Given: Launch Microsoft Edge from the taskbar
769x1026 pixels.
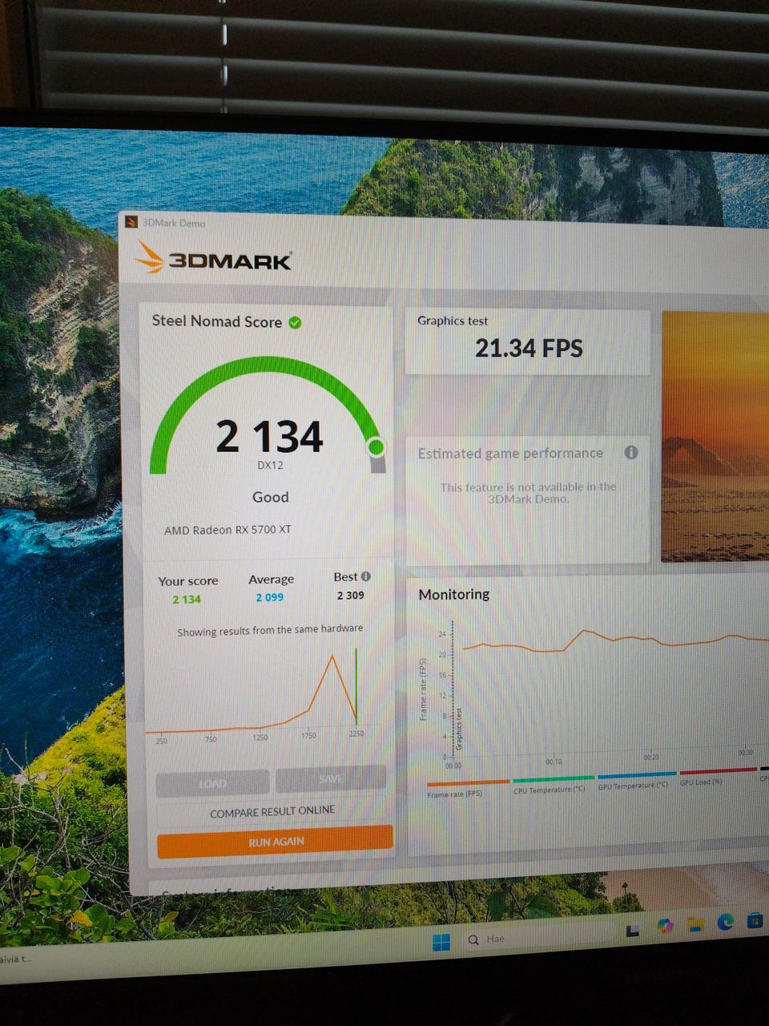Looking at the screenshot, I should click(726, 922).
